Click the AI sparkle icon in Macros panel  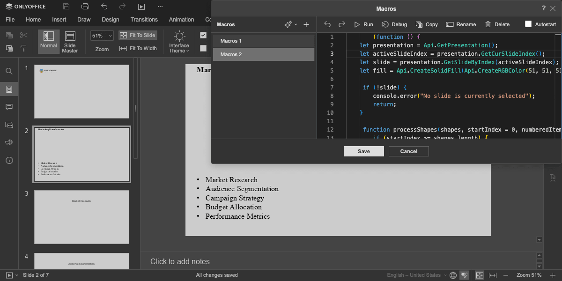point(288,24)
